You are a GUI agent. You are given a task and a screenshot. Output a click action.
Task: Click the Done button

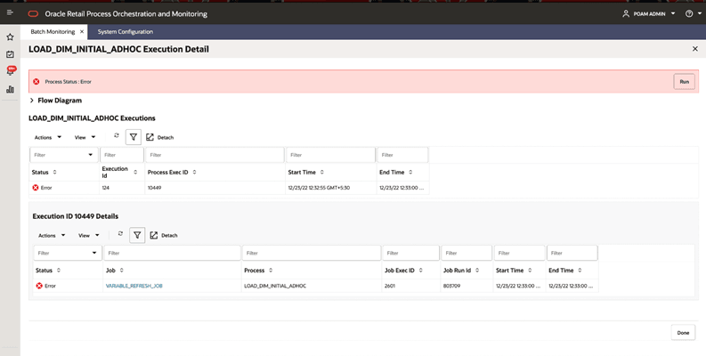click(x=683, y=333)
